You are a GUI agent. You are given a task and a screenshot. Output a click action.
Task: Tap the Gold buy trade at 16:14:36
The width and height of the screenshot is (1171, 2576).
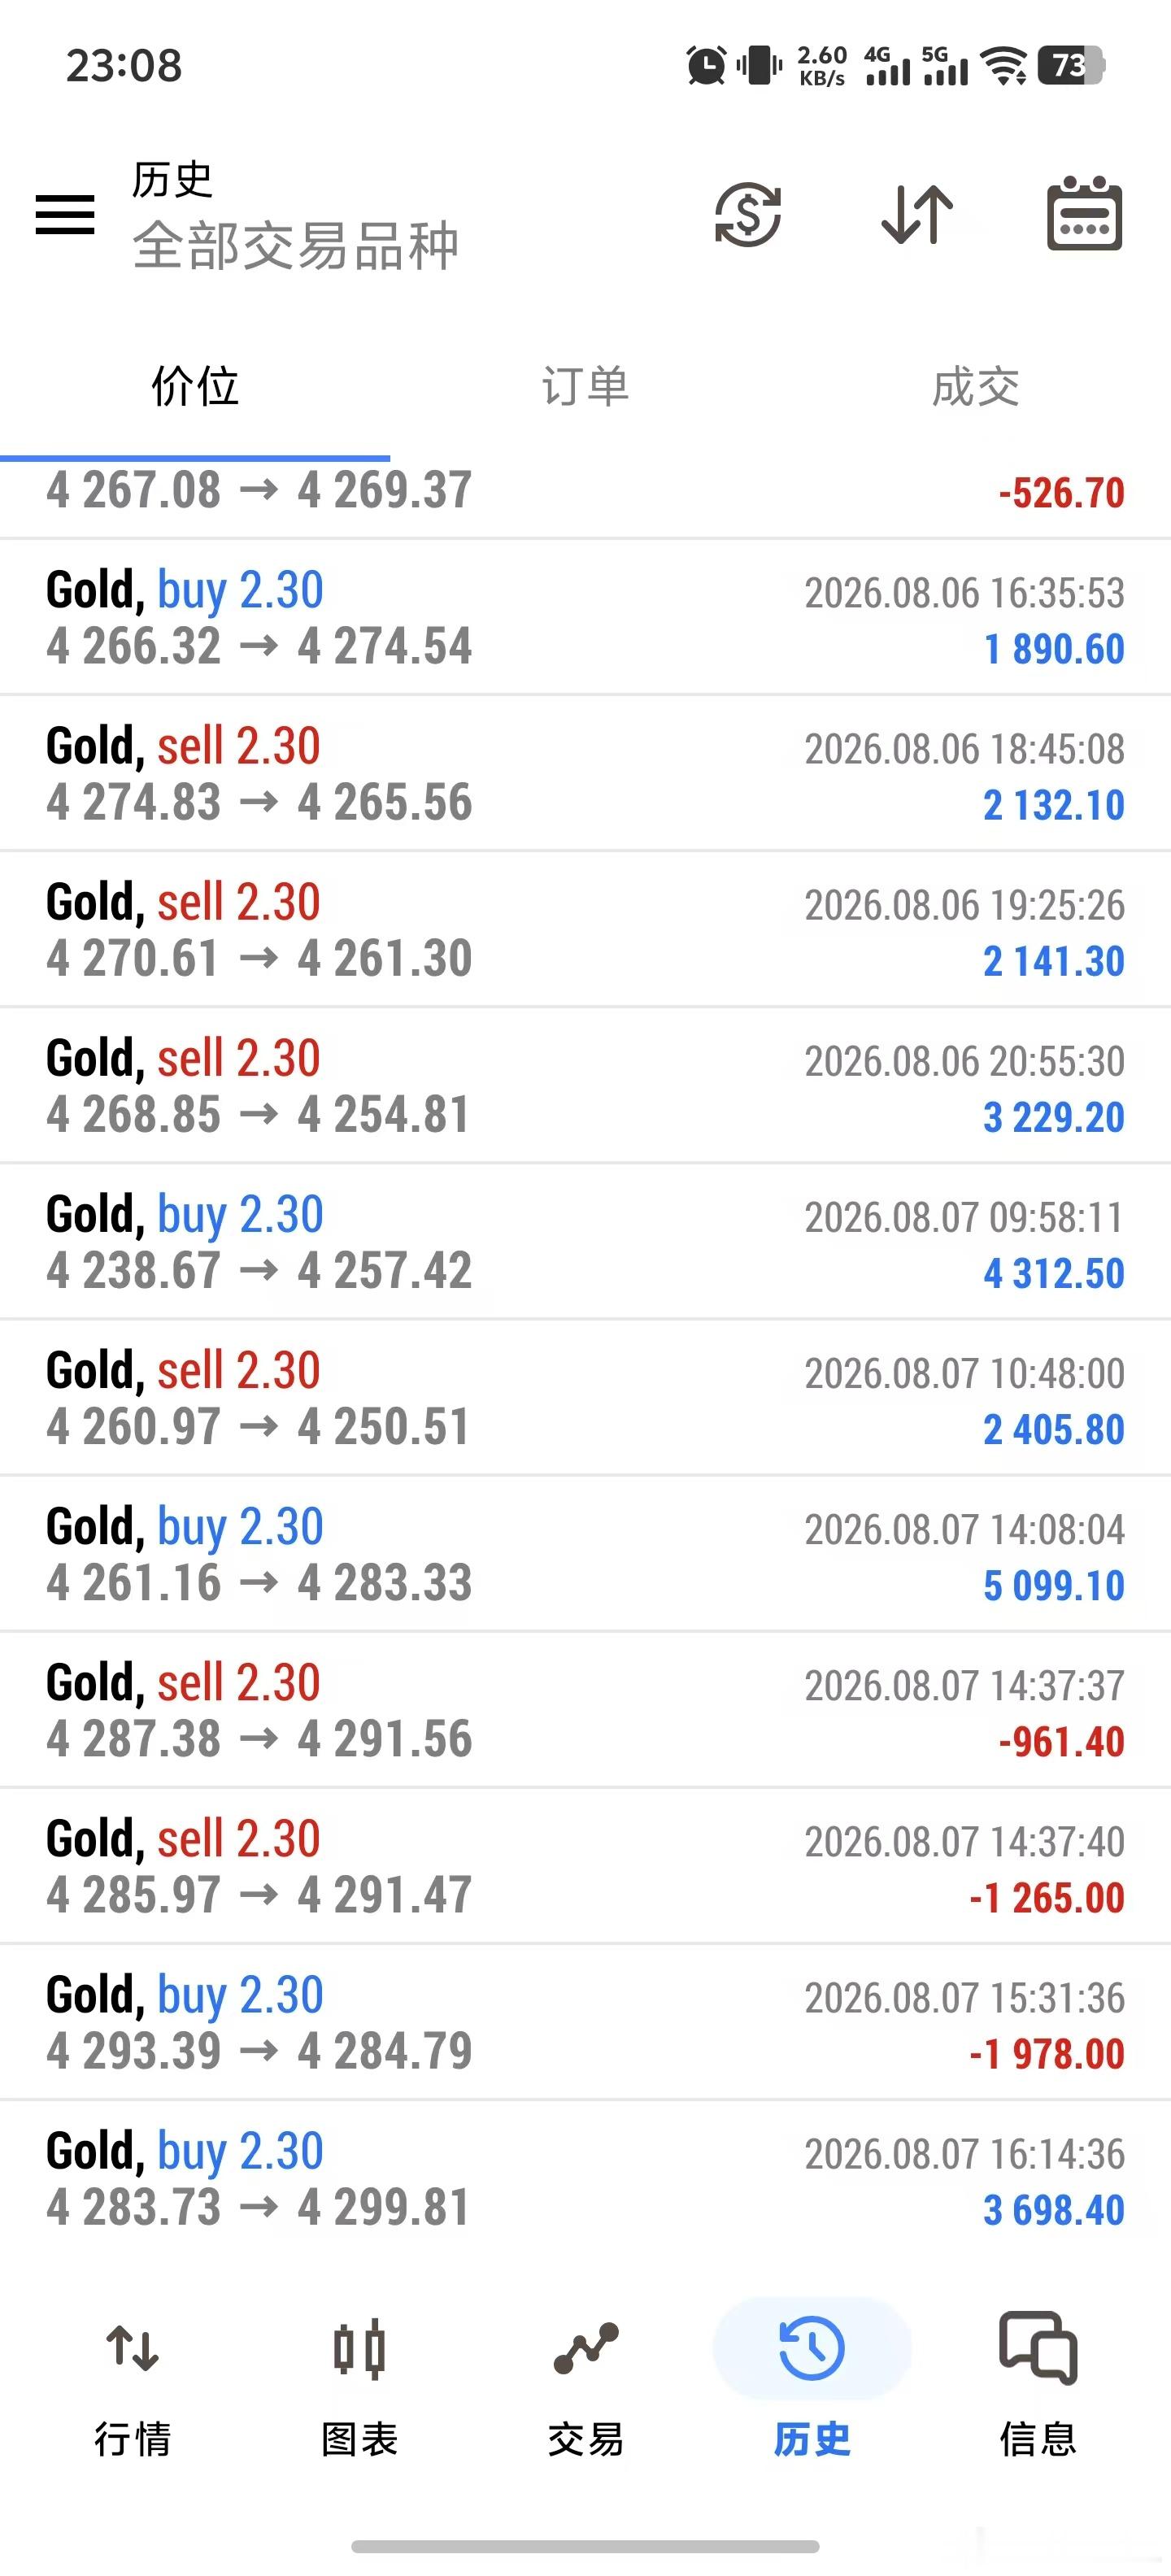[x=585, y=2178]
